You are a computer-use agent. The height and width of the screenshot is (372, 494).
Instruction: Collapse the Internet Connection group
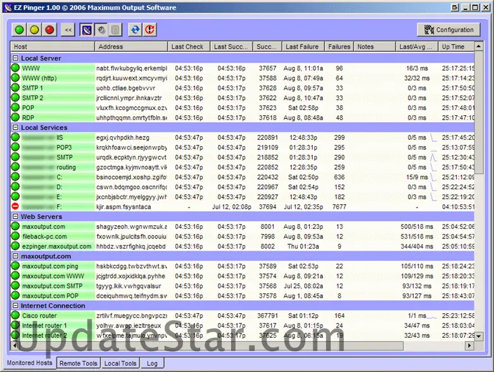[x=15, y=306]
